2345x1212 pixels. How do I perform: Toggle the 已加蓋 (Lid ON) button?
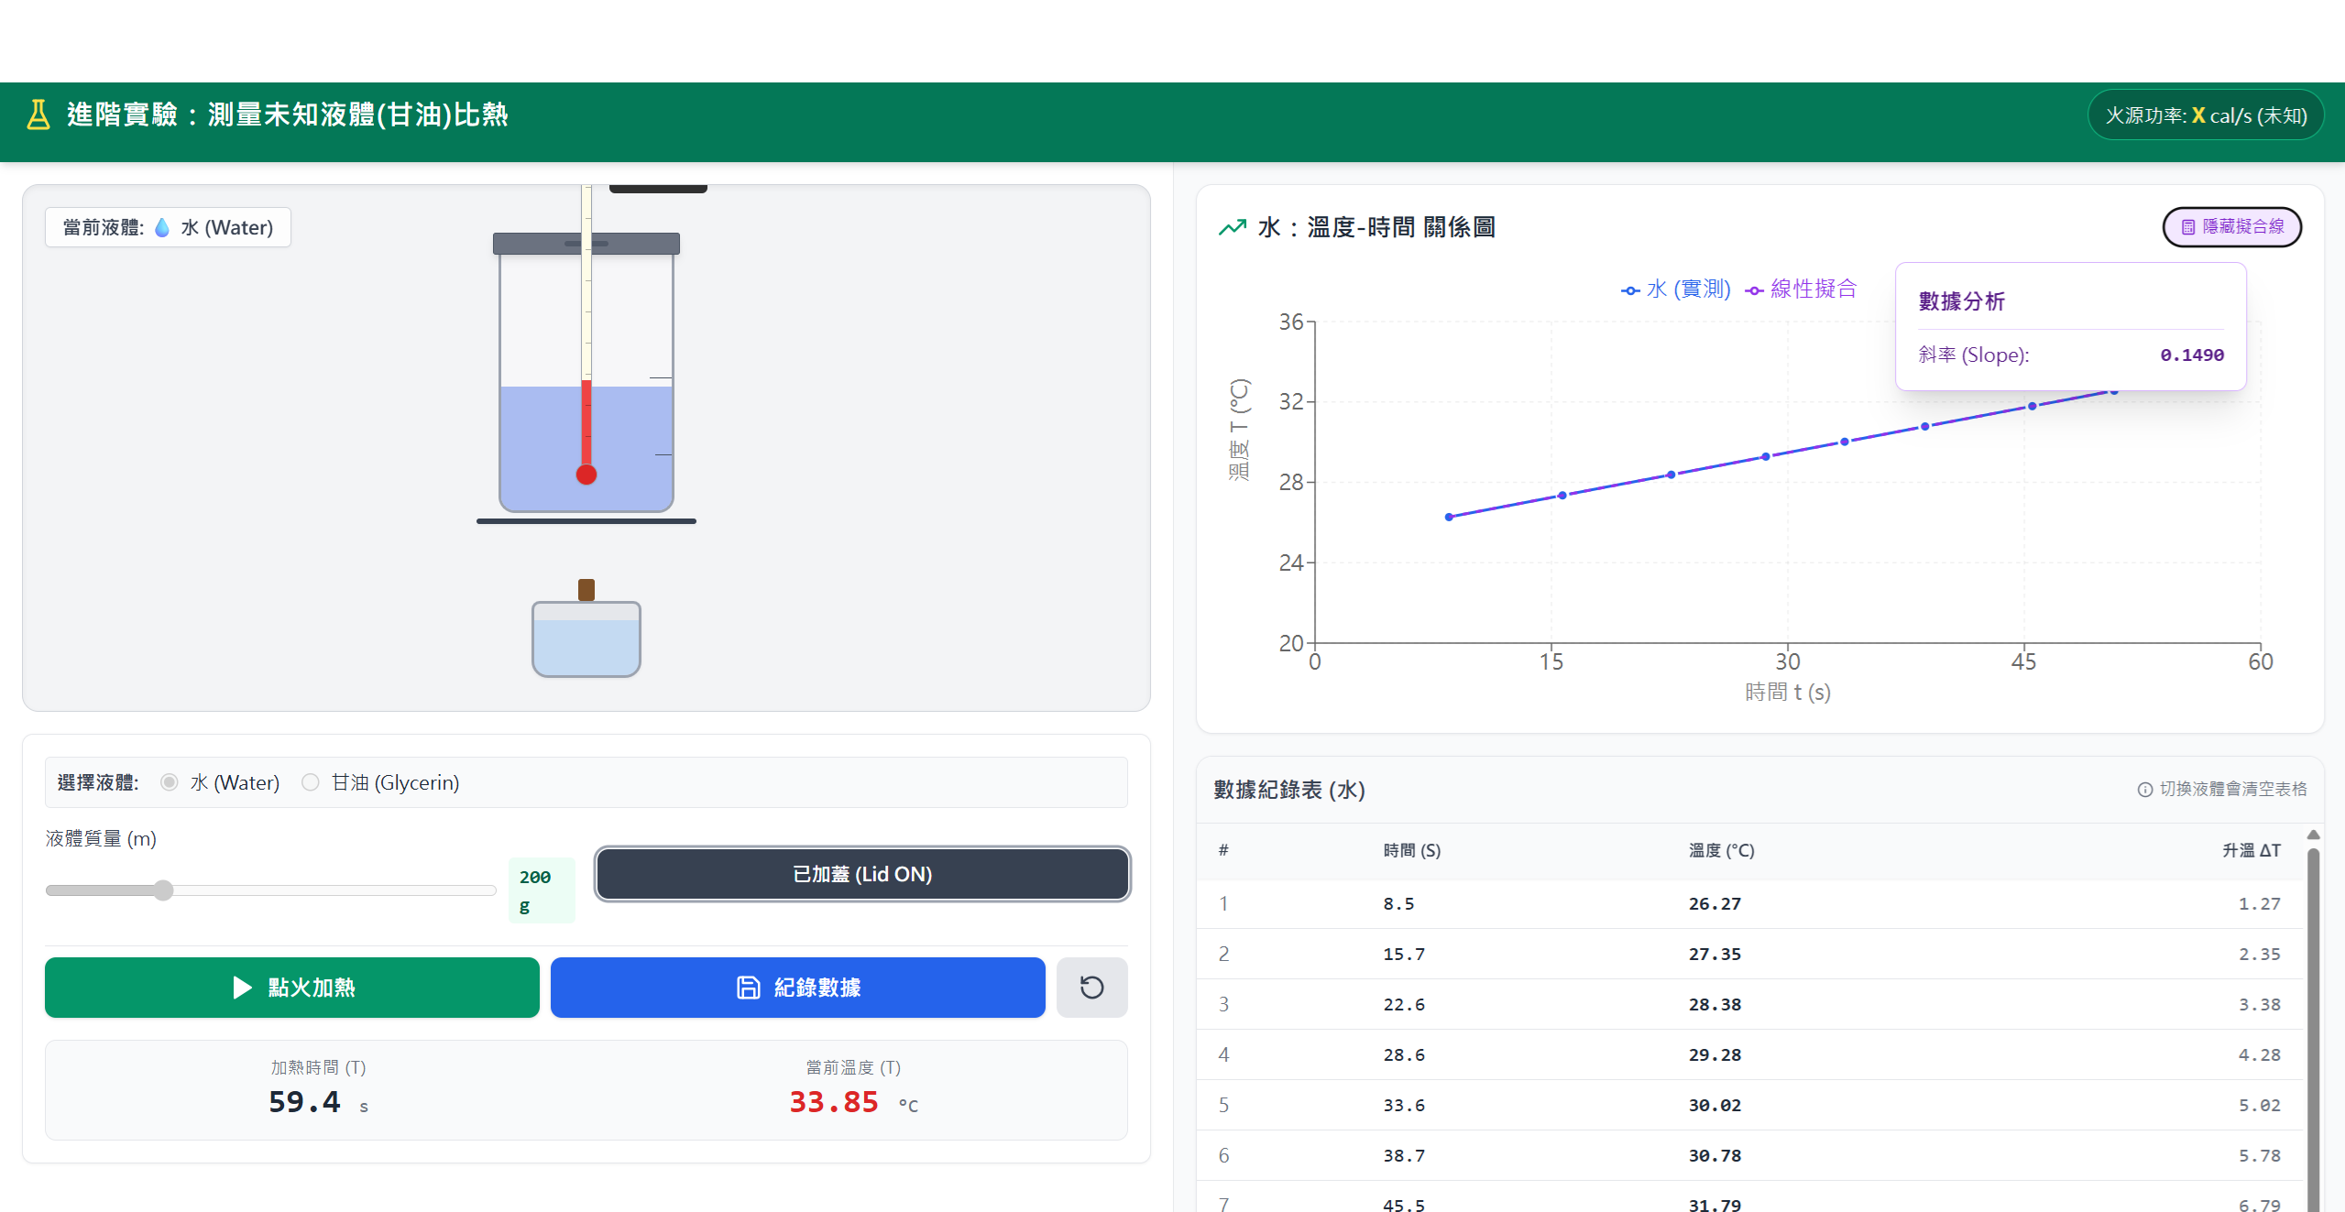tap(861, 874)
